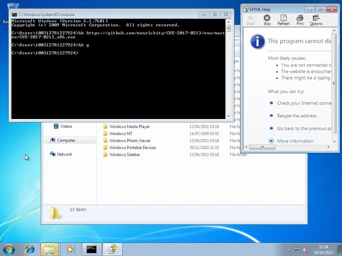Click HTML Help window title icon
The image size is (342, 256).
tap(246, 9)
